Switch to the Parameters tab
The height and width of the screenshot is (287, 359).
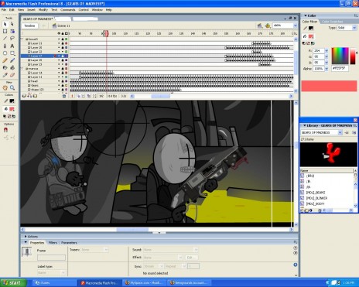(x=69, y=243)
